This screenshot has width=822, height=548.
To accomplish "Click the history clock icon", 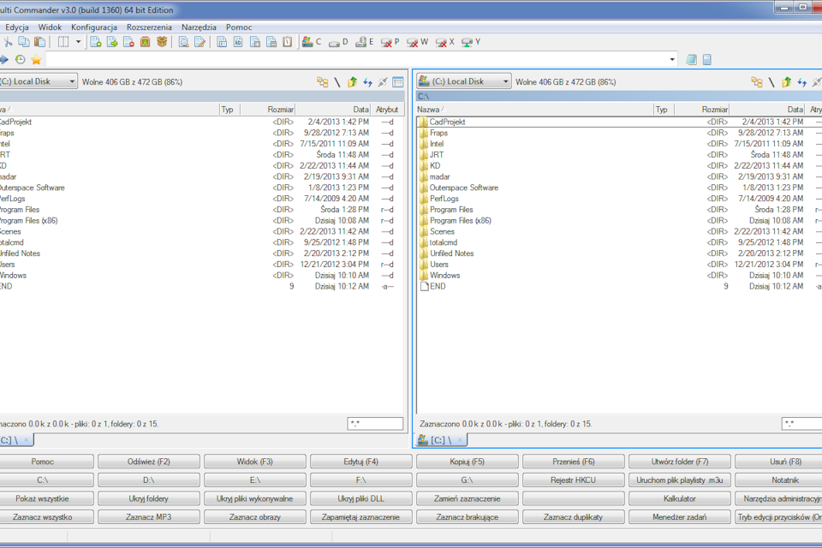I will click(21, 60).
